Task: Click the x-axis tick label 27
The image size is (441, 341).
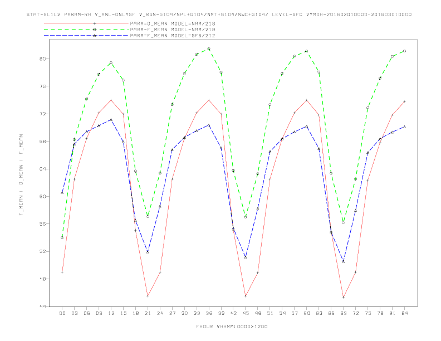Action: coord(172,313)
